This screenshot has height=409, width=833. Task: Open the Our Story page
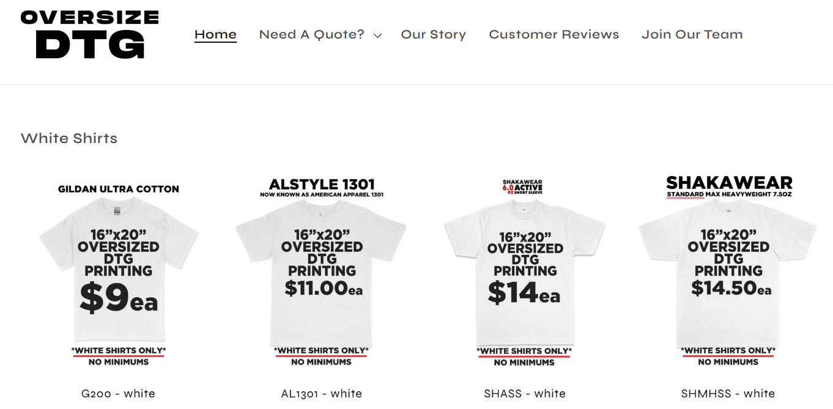(433, 35)
